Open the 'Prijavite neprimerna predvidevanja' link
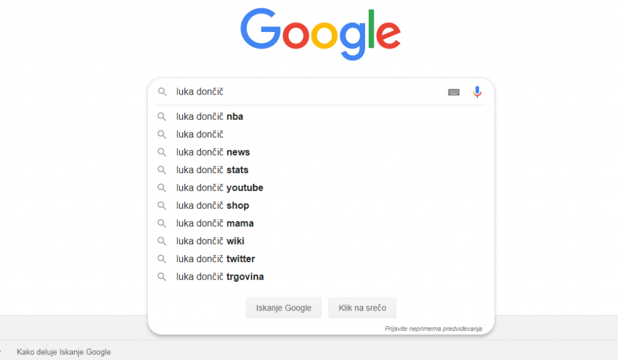618x360 pixels. click(x=433, y=329)
